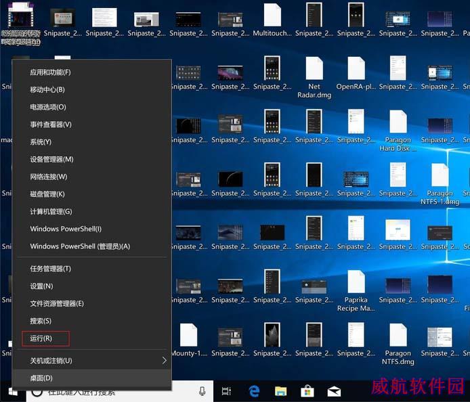470x402 pixels.
Task: Click the microphone icon in search box
Action: [202, 391]
